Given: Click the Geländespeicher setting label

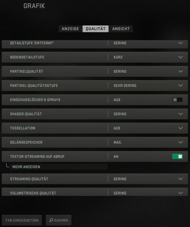Looking at the screenshot, I should point(26,142).
